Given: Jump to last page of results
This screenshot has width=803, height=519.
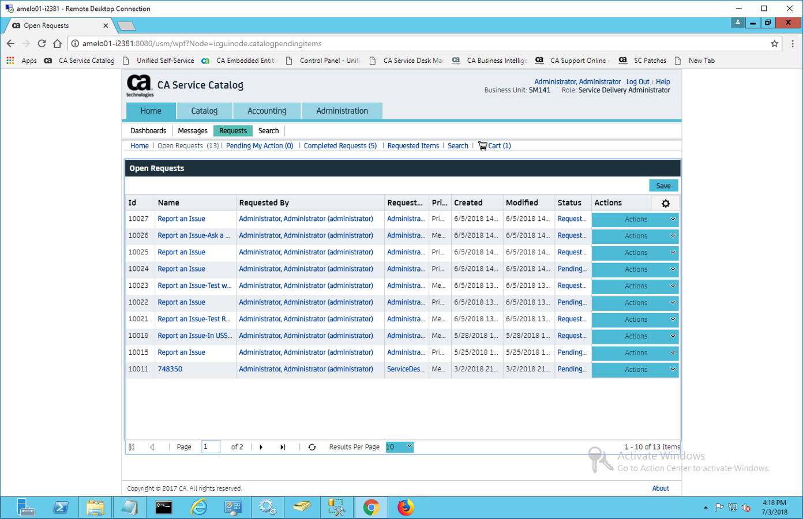Looking at the screenshot, I should pyautogui.click(x=283, y=447).
